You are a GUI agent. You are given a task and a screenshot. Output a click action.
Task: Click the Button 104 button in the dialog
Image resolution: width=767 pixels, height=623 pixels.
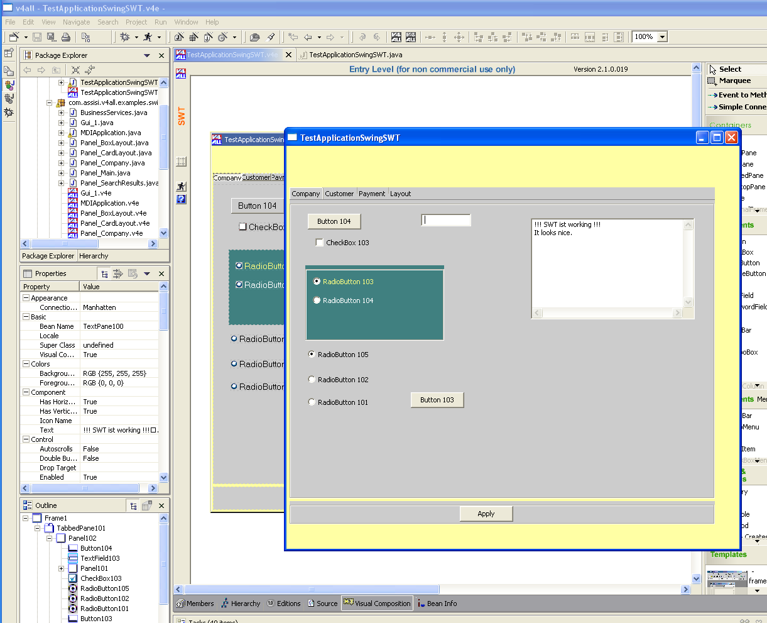[x=334, y=221]
